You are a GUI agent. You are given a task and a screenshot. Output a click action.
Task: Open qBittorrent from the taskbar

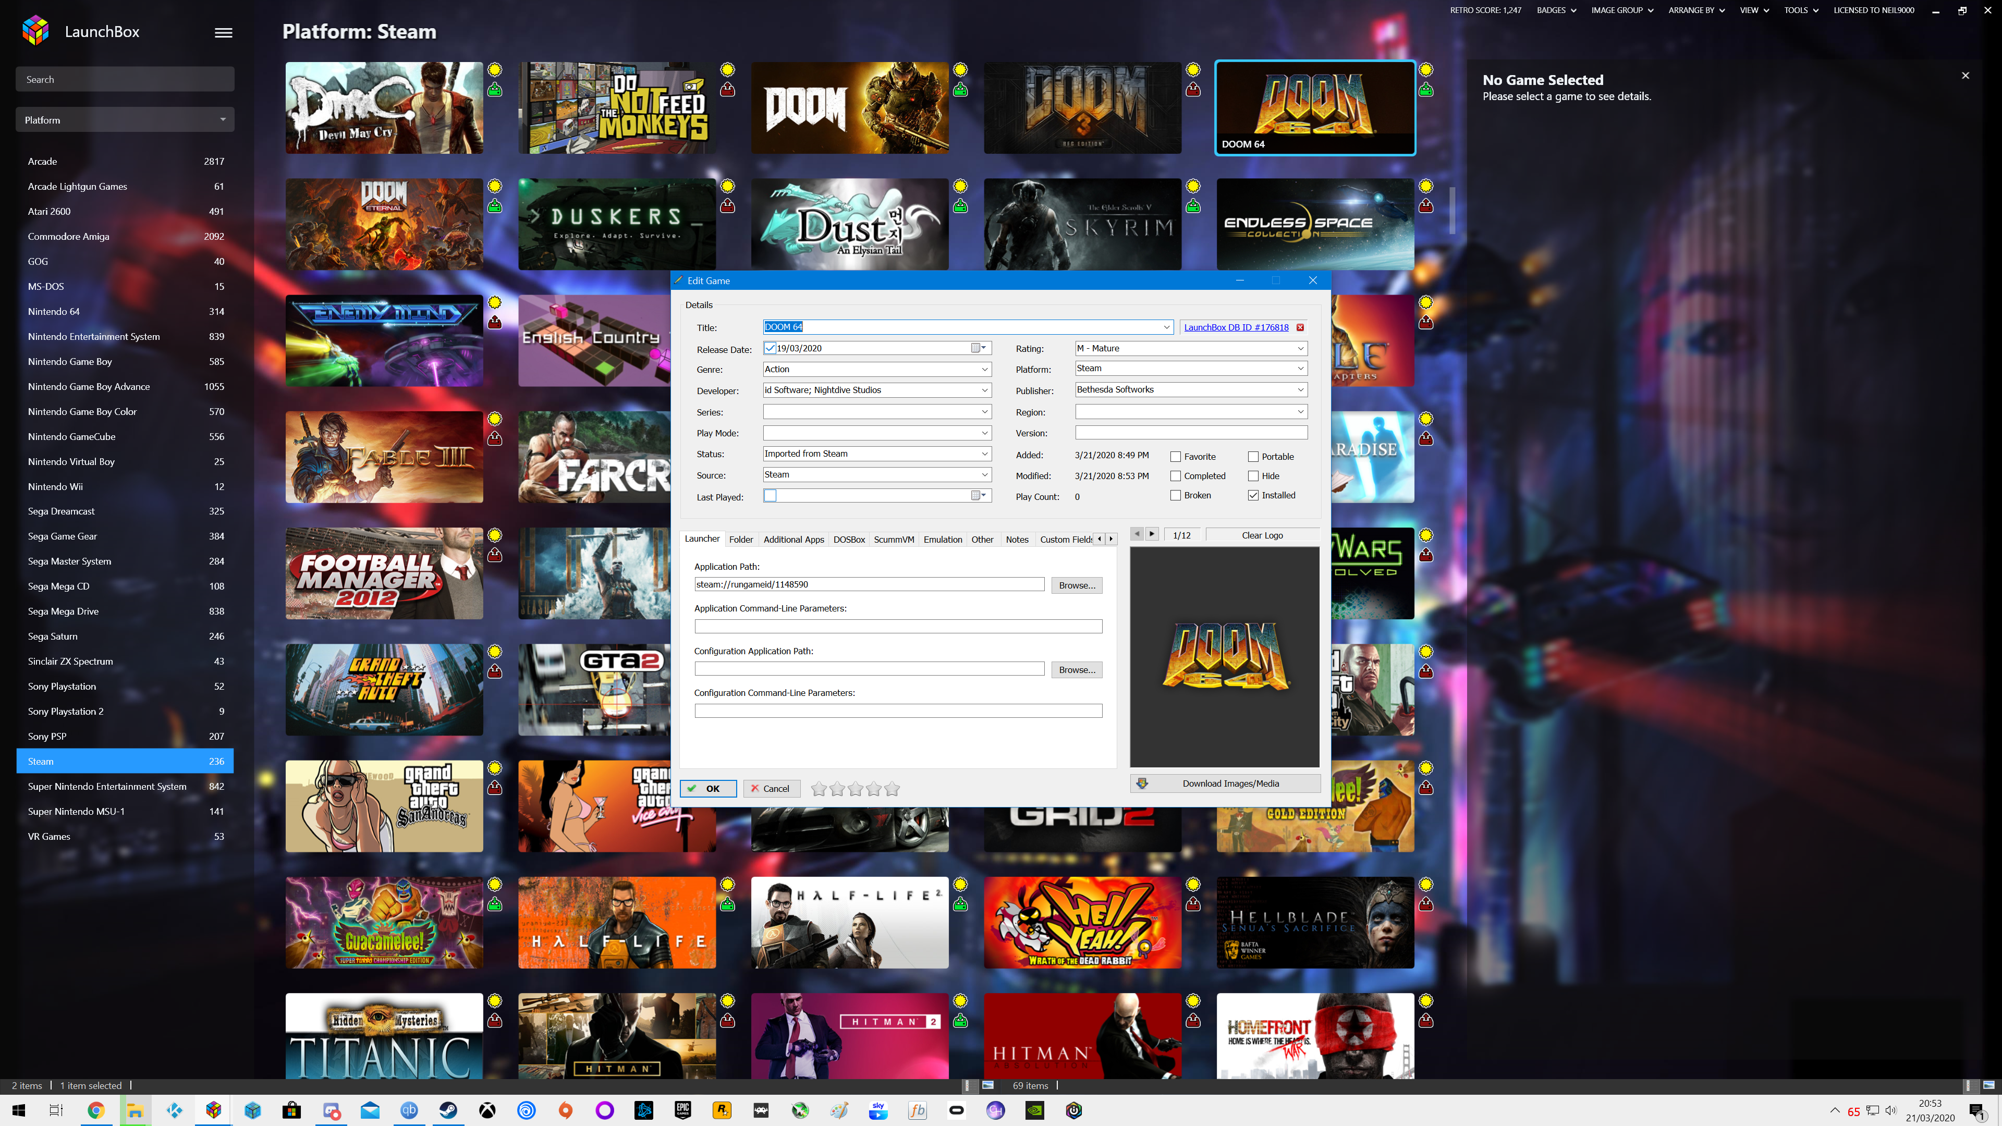[x=409, y=1110]
